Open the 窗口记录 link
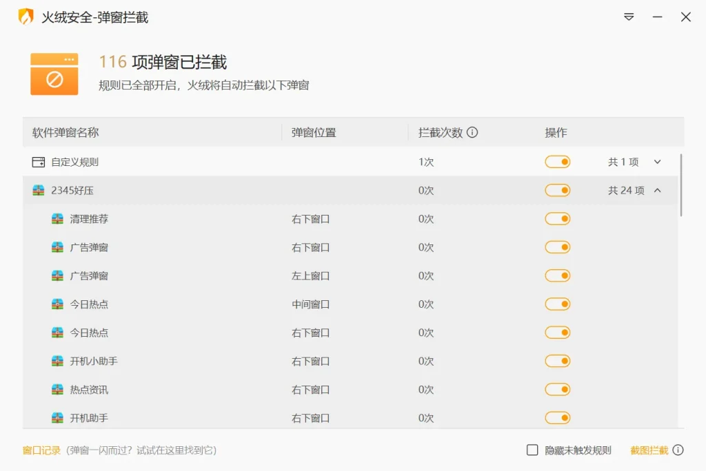This screenshot has height=471, width=706. click(41, 450)
